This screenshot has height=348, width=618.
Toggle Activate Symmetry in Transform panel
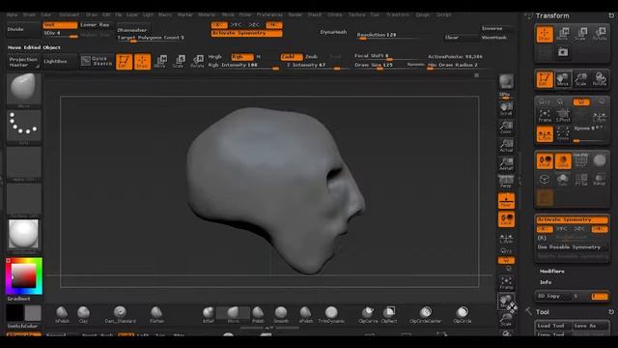572,219
